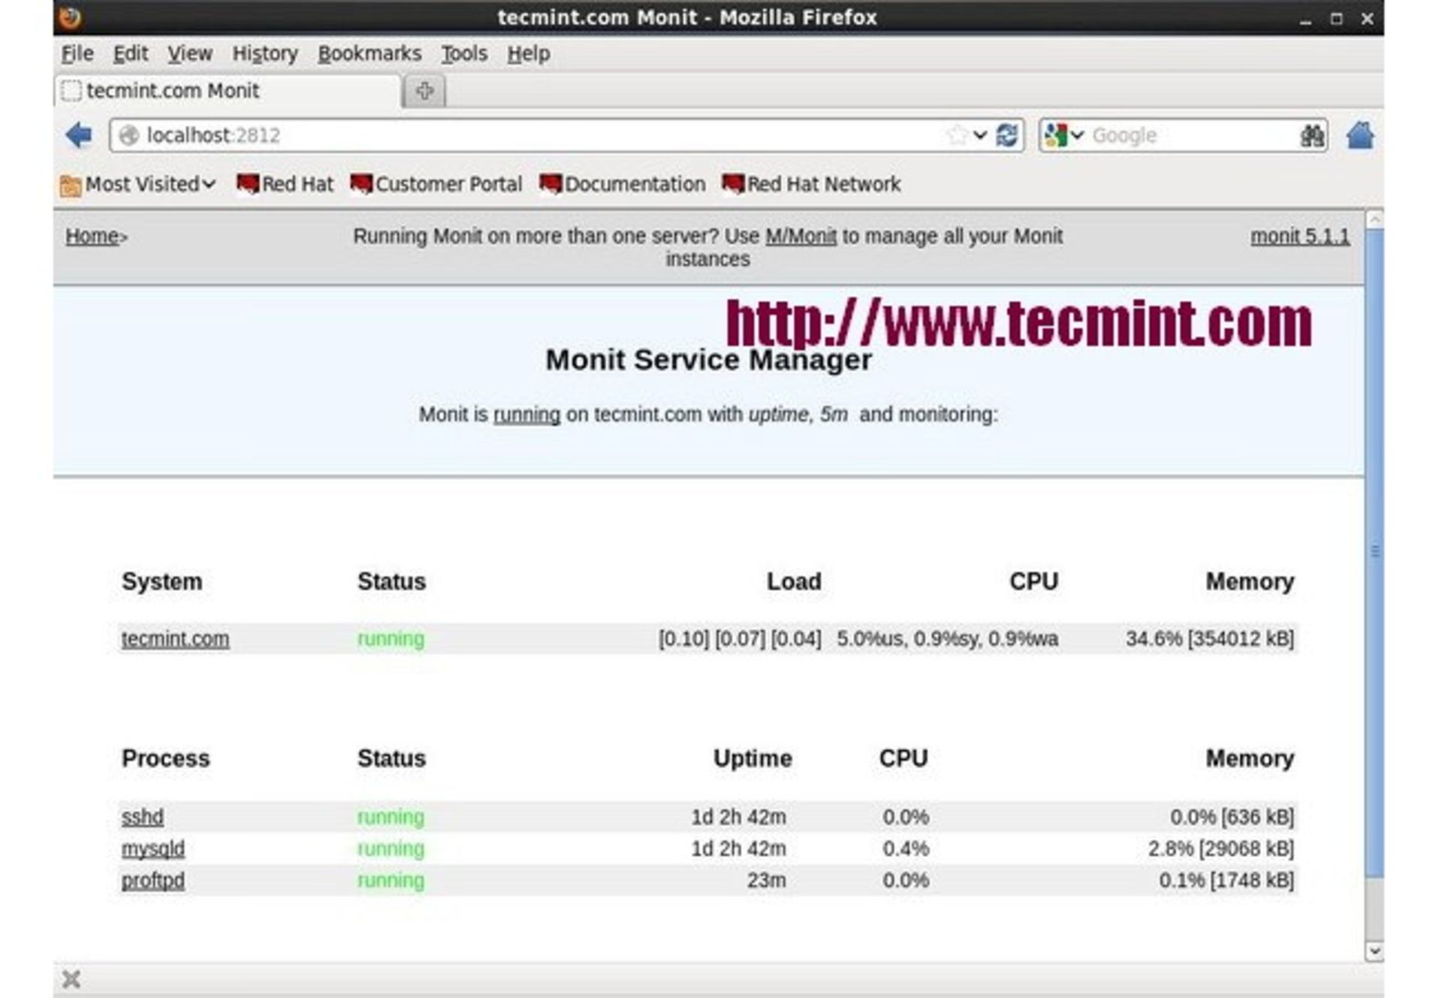Click the Firefox logo in title bar
This screenshot has height=998, width=1442.
(71, 17)
